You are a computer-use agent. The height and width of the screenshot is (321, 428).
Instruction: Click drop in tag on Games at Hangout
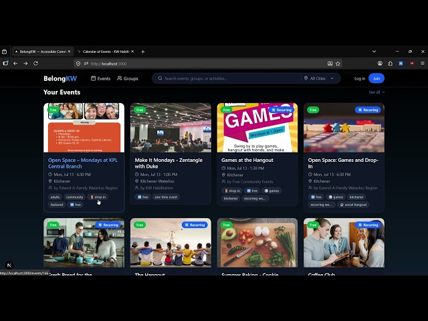point(232,191)
